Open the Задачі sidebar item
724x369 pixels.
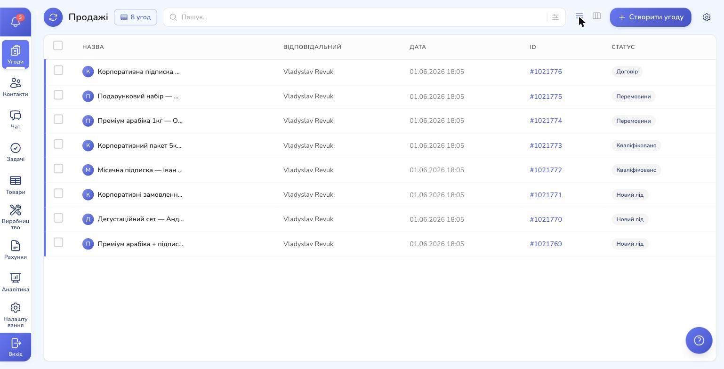pyautogui.click(x=16, y=152)
